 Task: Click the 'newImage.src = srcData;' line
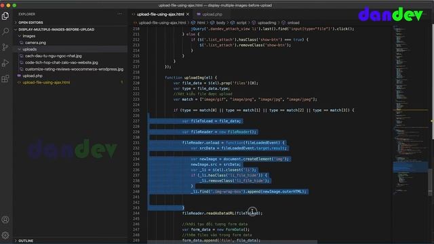[216, 165]
